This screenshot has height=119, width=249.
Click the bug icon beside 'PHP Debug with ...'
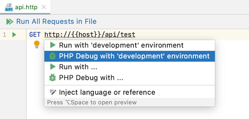(53, 78)
